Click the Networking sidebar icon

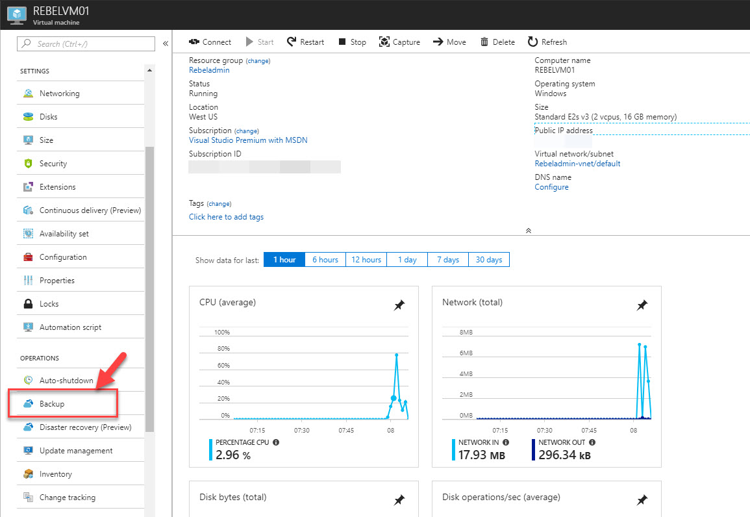point(28,94)
